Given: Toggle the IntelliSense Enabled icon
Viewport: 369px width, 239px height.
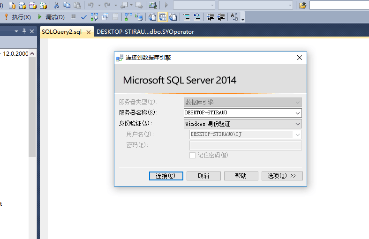Looking at the screenshot, I should [115, 17].
